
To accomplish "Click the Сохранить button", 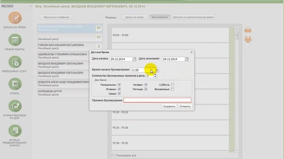I will tap(169, 106).
